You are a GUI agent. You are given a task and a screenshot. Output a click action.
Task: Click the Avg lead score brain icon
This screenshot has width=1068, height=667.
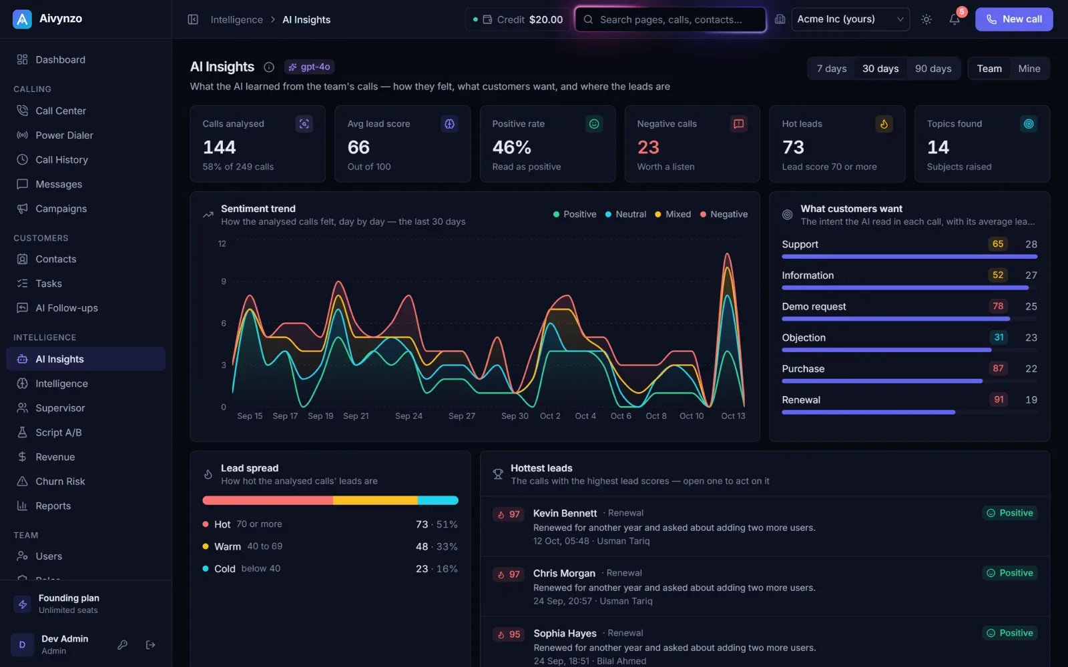[449, 124]
